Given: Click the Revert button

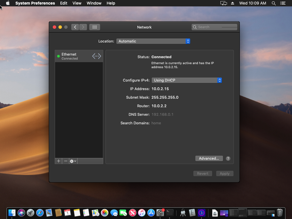Looking at the screenshot, I should (x=202, y=173).
